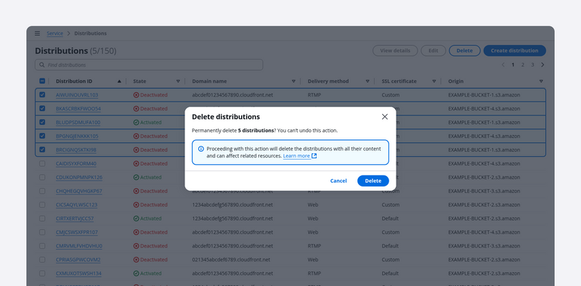Click the info icon in the warning alert
Viewport: 581px width, 286px height.
[x=201, y=149]
